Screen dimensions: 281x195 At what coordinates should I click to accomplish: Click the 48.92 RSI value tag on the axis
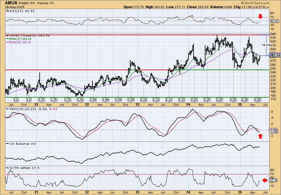pyautogui.click(x=274, y=21)
